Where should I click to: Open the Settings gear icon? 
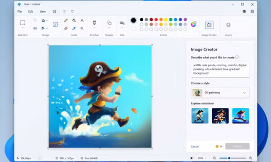pos(252,12)
